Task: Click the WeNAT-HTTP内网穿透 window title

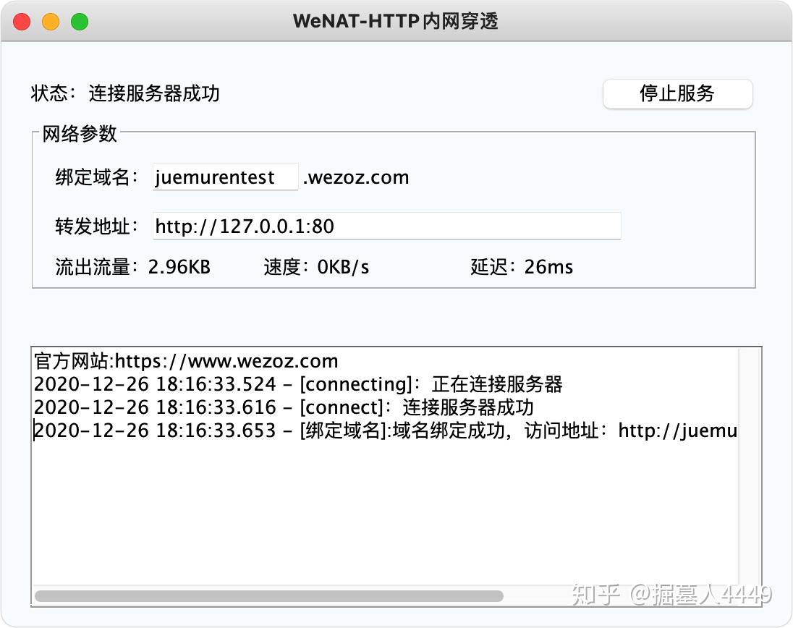Action: point(396,21)
